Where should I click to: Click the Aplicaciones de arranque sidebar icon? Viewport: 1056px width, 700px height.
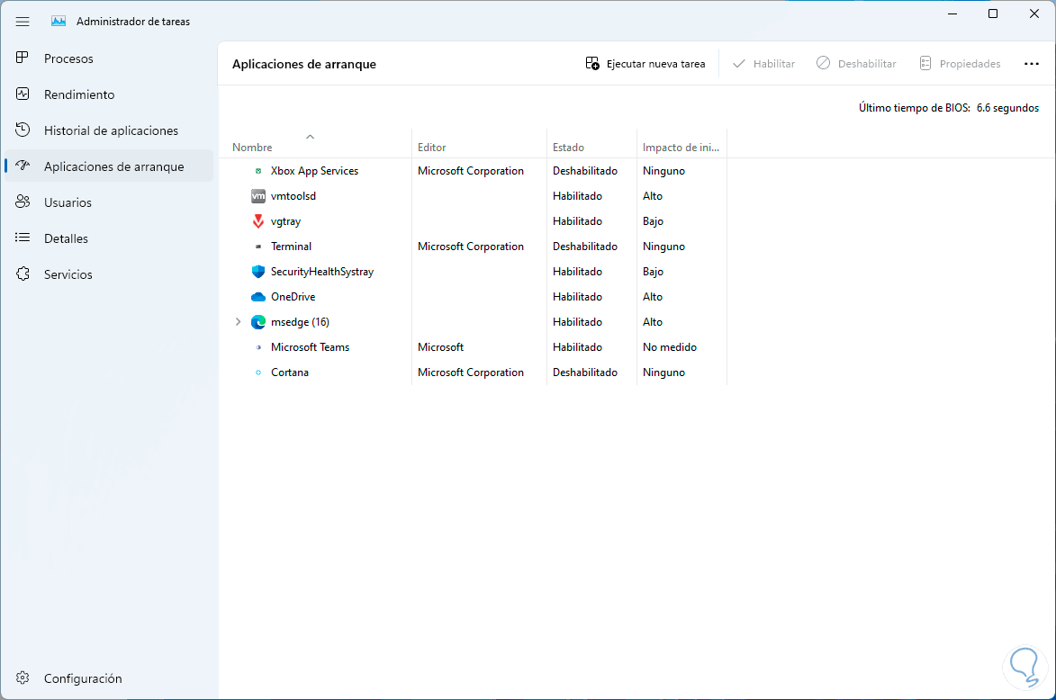tap(23, 166)
